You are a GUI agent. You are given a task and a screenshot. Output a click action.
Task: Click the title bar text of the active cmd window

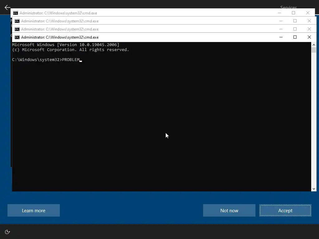60,37
